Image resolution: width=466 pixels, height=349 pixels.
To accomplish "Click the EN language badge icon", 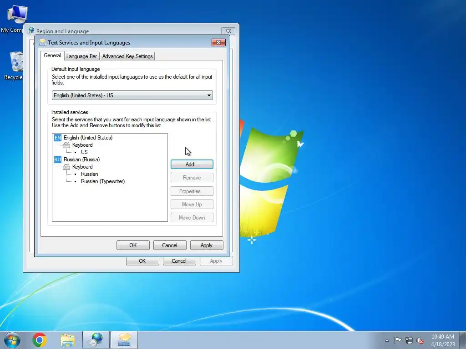I will pos(58,138).
